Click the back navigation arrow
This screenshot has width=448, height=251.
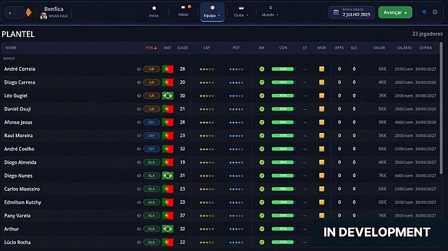click(10, 13)
